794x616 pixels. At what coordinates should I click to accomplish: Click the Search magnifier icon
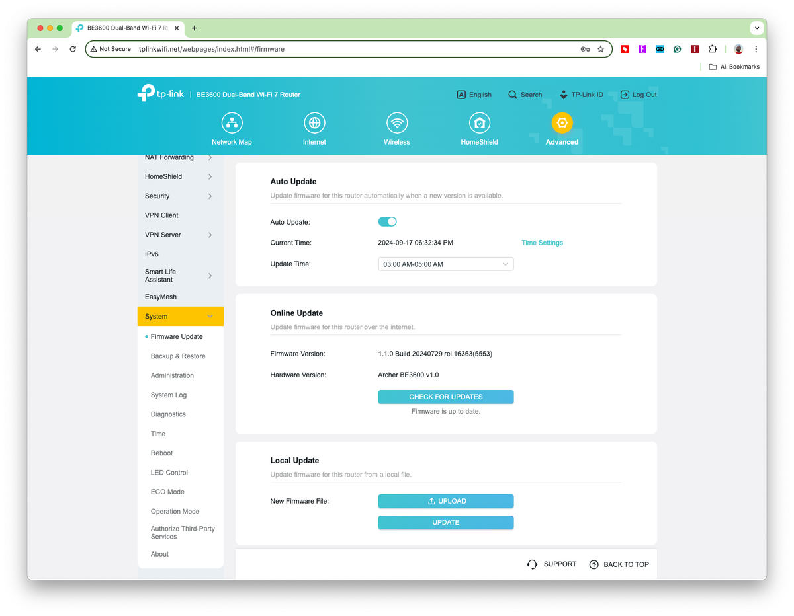(x=512, y=95)
